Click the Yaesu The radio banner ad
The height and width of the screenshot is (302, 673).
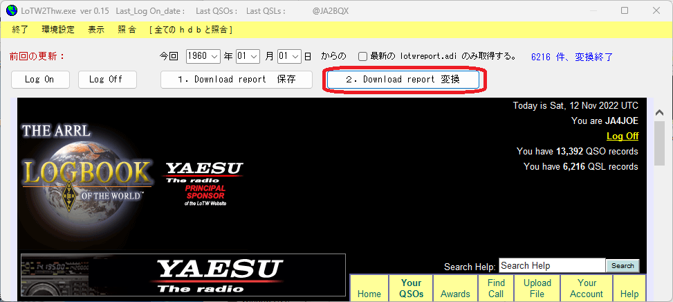183,275
